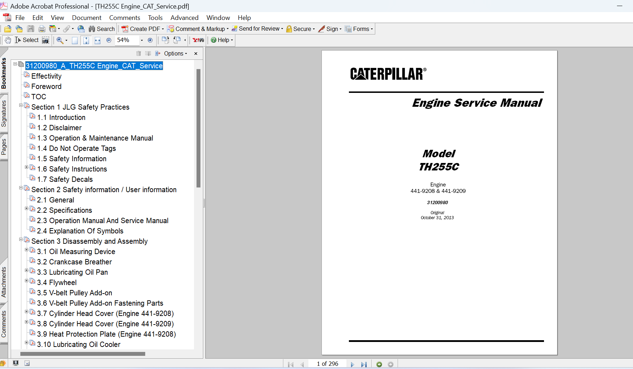Open 3.2 Crankcase Breather bookmark
This screenshot has height=369, width=633.
click(74, 262)
